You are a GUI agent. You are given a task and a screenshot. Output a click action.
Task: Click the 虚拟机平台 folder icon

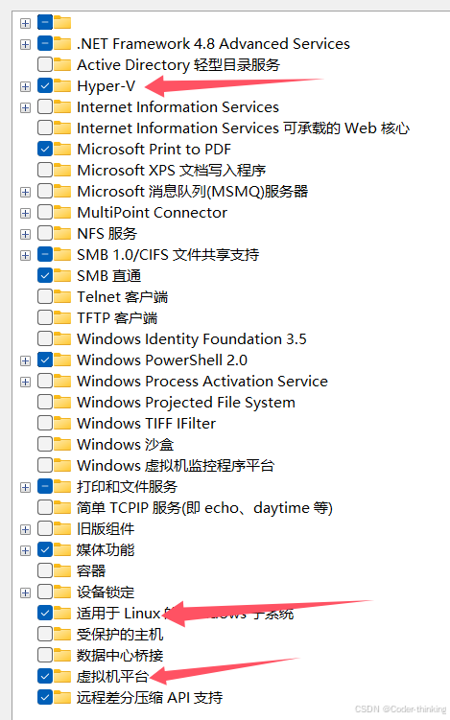pos(62,676)
